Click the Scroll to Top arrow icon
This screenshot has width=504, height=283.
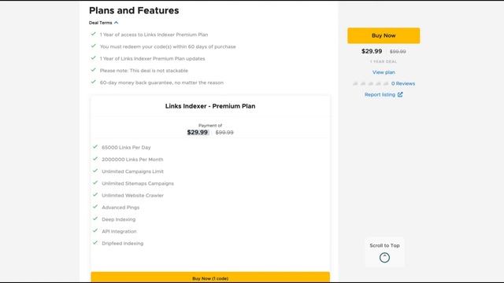click(384, 257)
